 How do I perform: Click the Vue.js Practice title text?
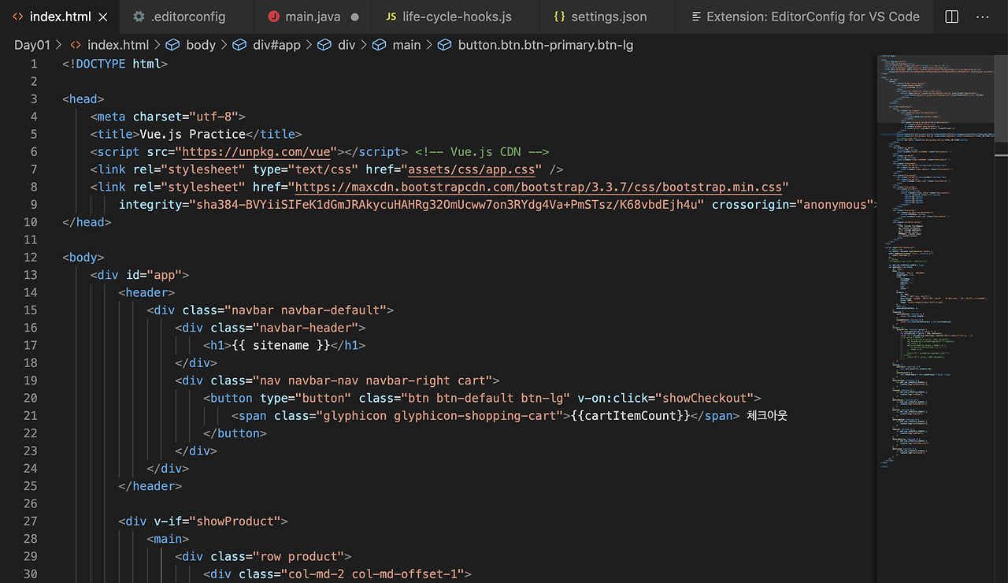pyautogui.click(x=193, y=134)
